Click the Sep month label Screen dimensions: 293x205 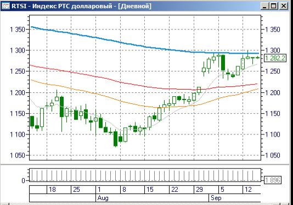tap(216, 198)
